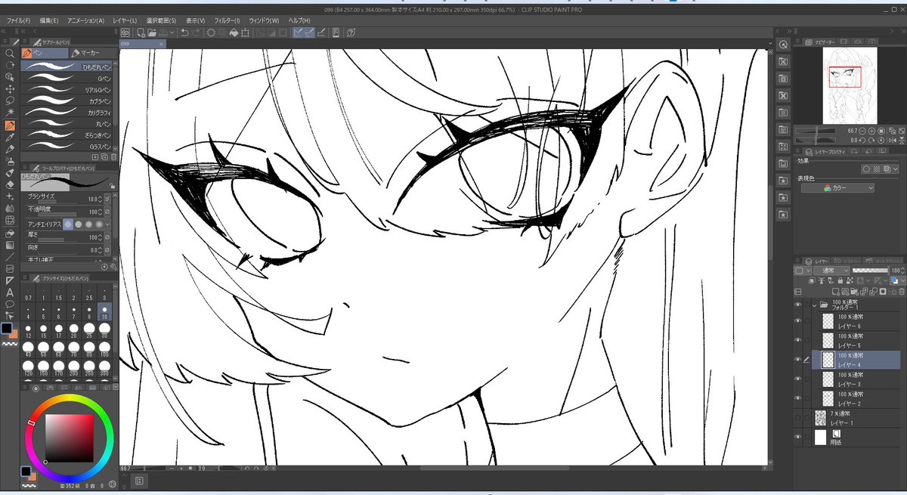Collapse フォルダー 1 layer folder arrow
This screenshot has height=495, width=907.
pyautogui.click(x=815, y=305)
